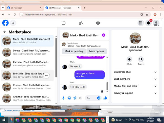This screenshot has height=123, width=164.
Task: Click the 'send your phone number' message bubble
Action: (x=90, y=75)
